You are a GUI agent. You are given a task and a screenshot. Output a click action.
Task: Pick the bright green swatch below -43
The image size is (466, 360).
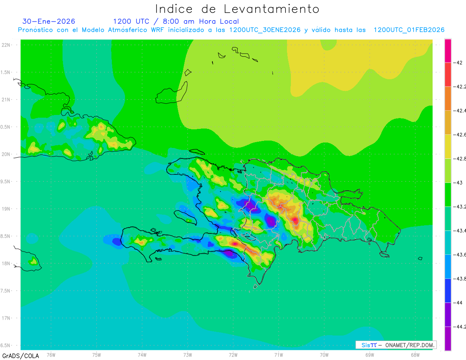pyautogui.click(x=448, y=195)
